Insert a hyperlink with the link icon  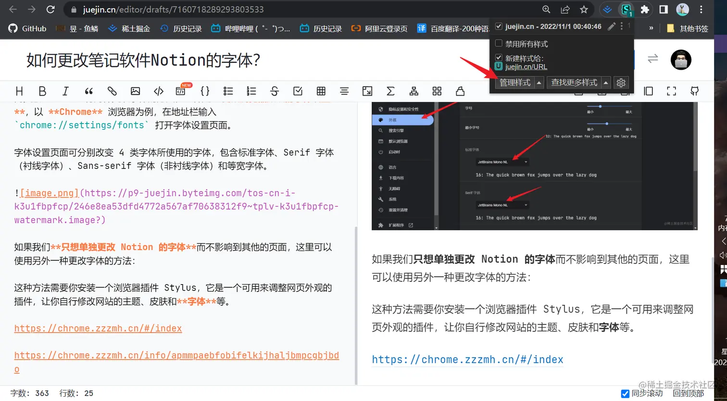click(x=112, y=91)
